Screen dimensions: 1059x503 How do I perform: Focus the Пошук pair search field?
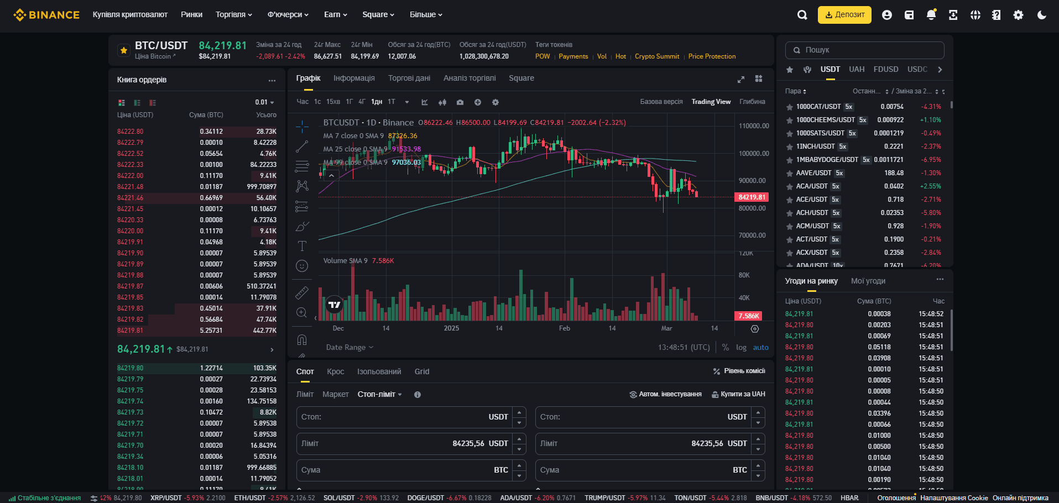[x=865, y=50]
